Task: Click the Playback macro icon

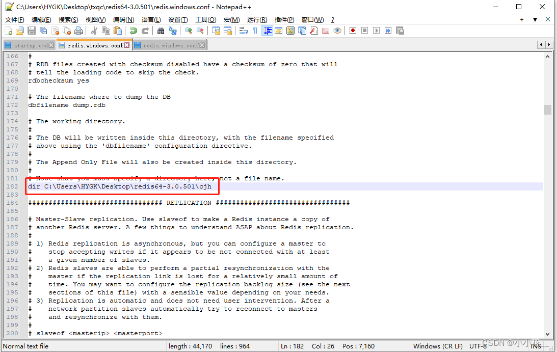Action: click(x=377, y=31)
